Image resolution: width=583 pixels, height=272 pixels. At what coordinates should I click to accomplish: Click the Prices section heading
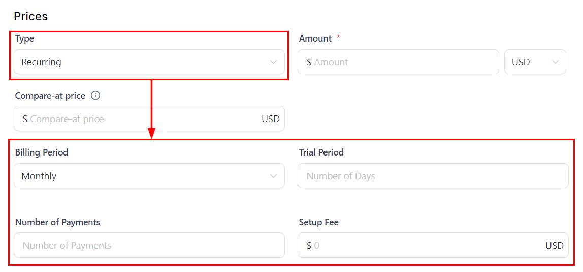tap(30, 16)
